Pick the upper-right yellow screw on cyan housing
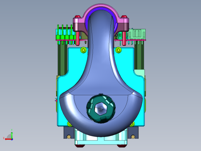The width and height of the screenshot is (201, 151). (x=118, y=50)
